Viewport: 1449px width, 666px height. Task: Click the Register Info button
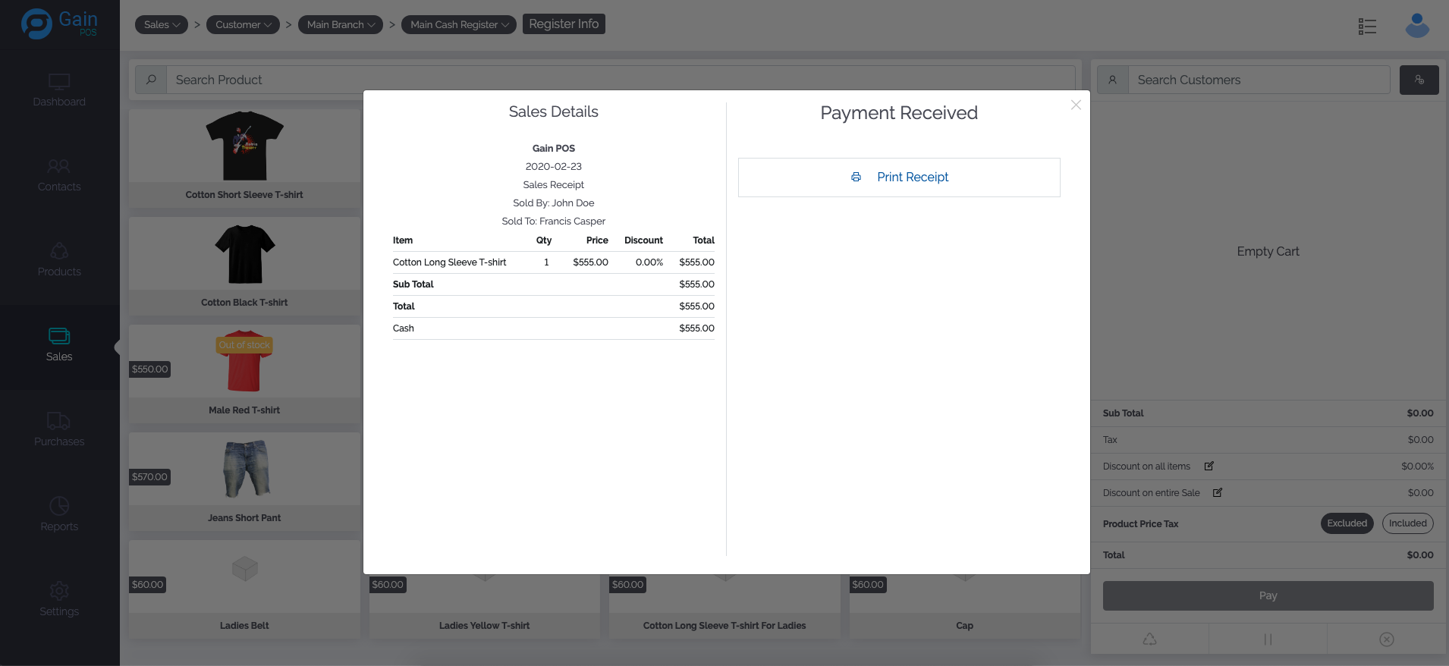coord(564,24)
